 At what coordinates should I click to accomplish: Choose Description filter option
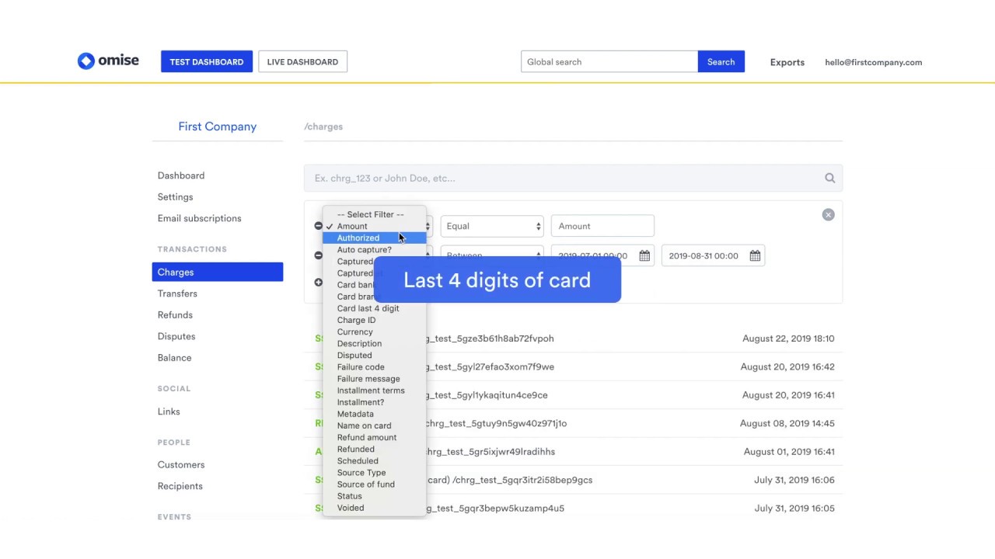tap(375, 343)
